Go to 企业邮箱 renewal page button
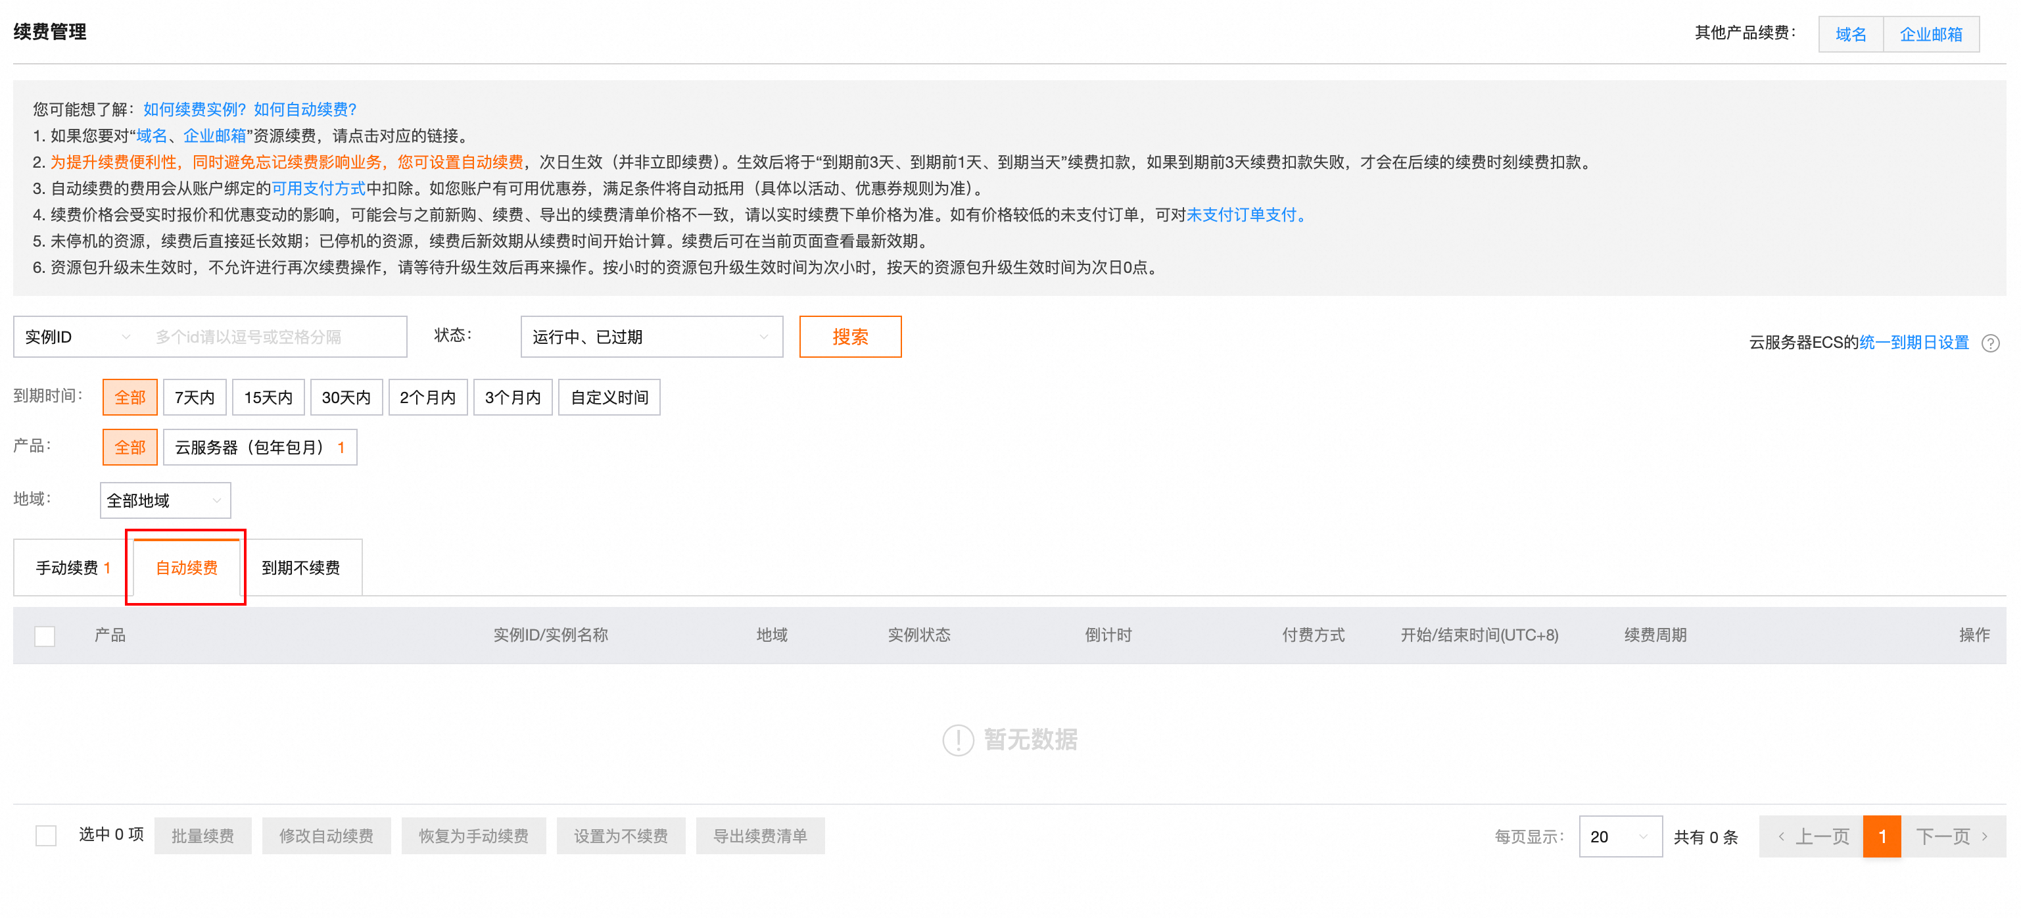The image size is (2021, 918). click(1930, 34)
